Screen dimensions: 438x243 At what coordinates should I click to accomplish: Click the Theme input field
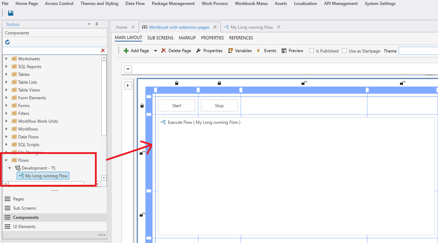click(x=418, y=51)
